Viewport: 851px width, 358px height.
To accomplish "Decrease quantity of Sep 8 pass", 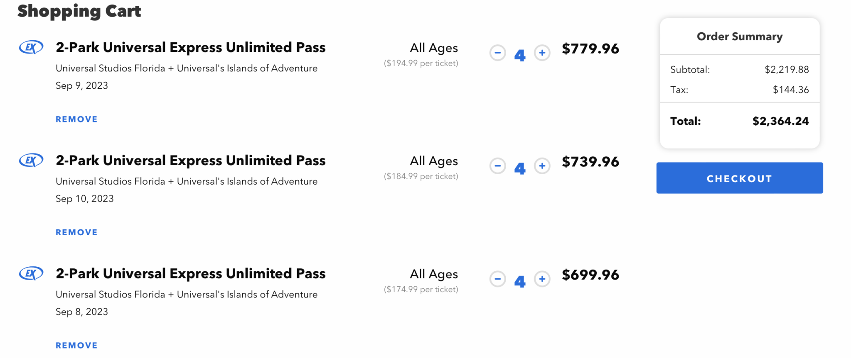I will [x=497, y=279].
